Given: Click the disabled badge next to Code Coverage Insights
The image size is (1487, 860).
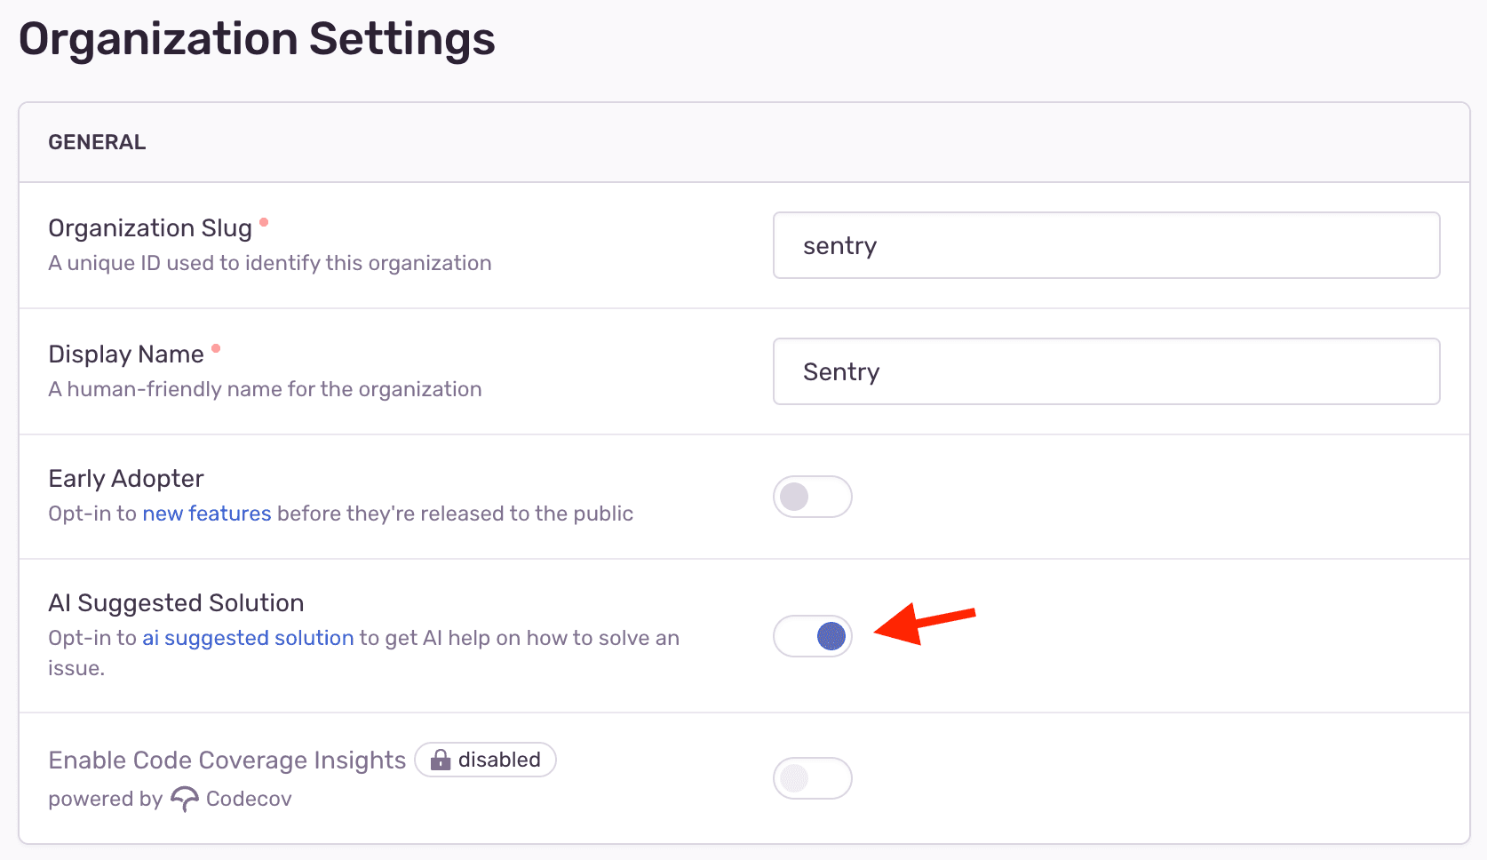Looking at the screenshot, I should pyautogui.click(x=485, y=760).
